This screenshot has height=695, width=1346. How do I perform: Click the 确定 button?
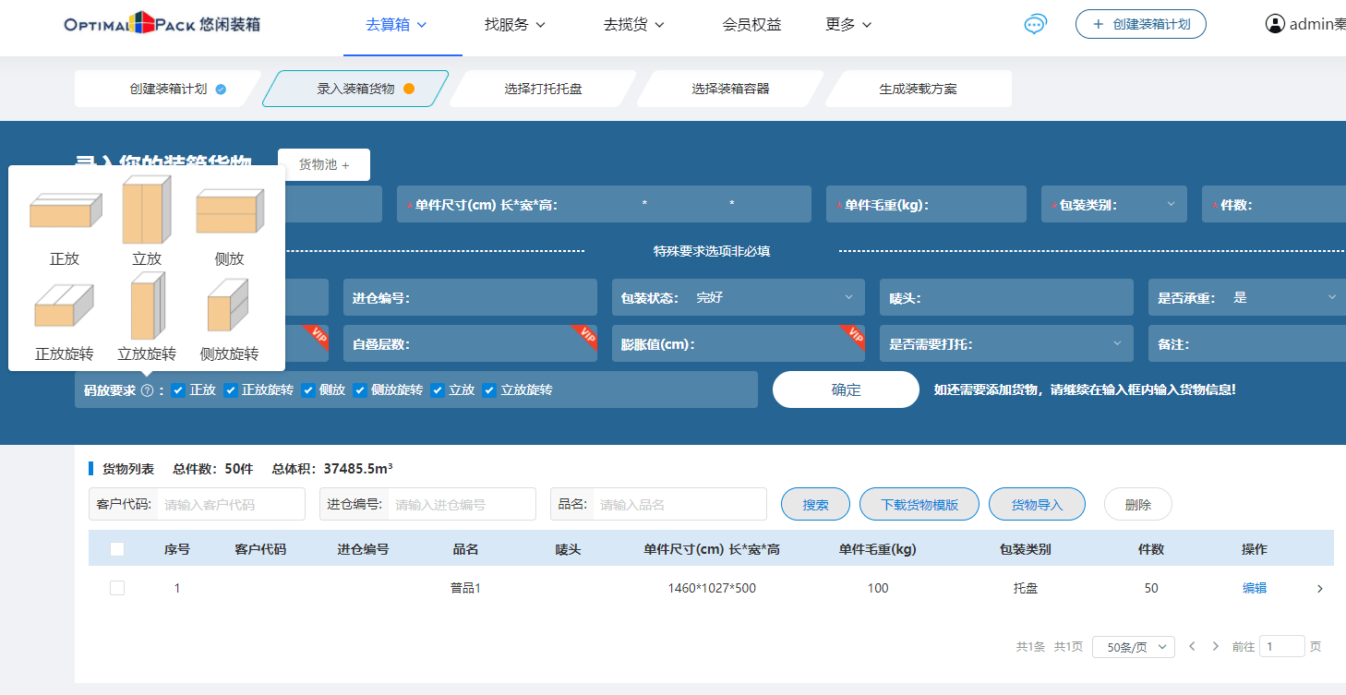point(846,389)
